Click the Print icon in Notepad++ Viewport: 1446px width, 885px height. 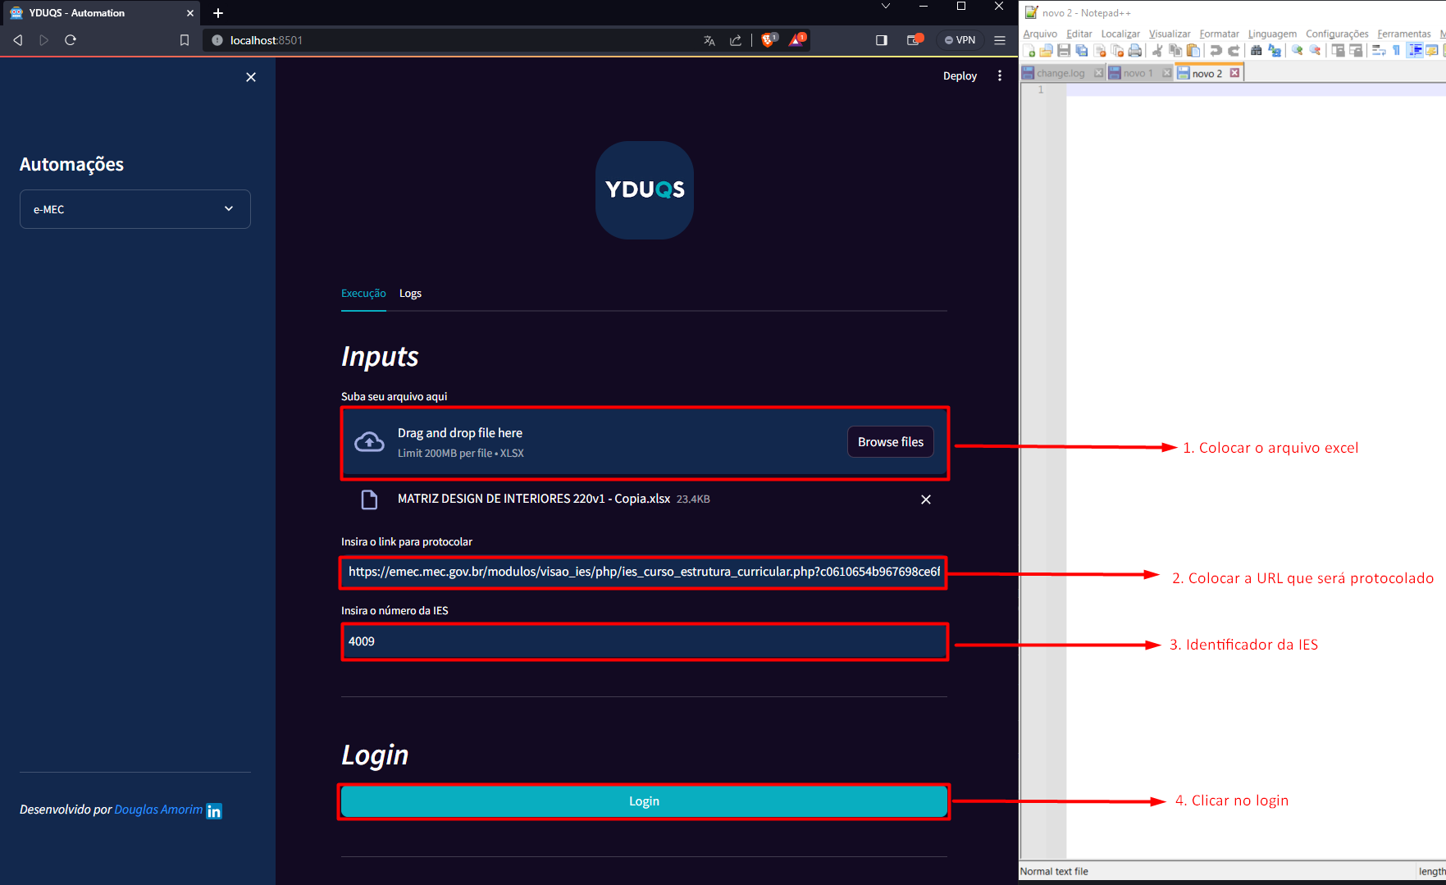point(1135,51)
